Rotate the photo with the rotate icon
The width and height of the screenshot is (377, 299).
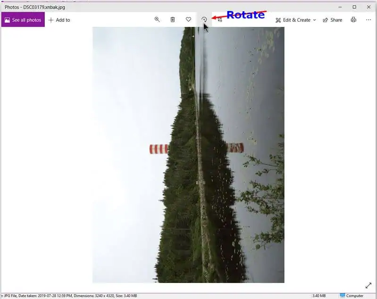click(204, 19)
